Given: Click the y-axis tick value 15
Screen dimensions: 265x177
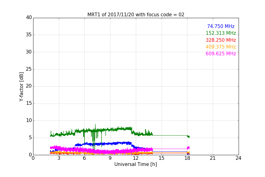Looking at the screenshot, I should (29, 103).
